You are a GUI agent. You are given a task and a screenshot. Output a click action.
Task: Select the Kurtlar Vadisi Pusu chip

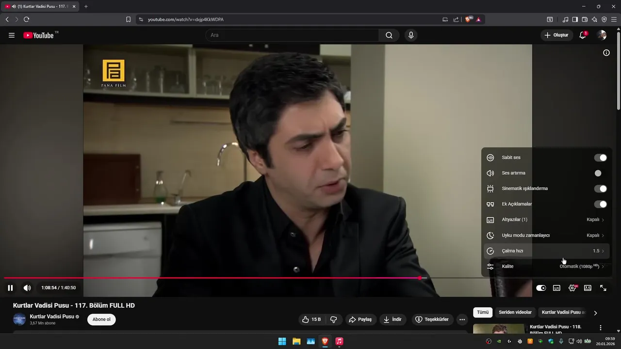tap(563, 313)
